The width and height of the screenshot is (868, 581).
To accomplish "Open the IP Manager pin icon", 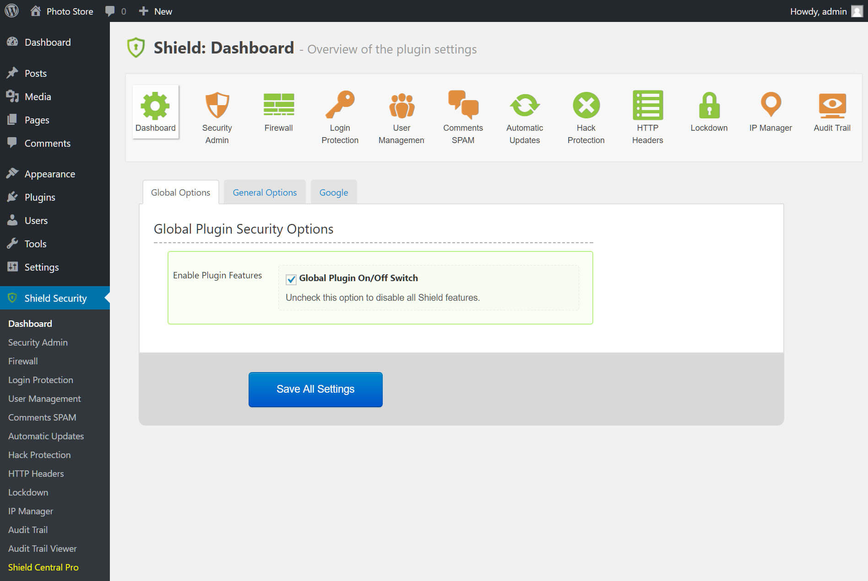I will click(x=771, y=105).
